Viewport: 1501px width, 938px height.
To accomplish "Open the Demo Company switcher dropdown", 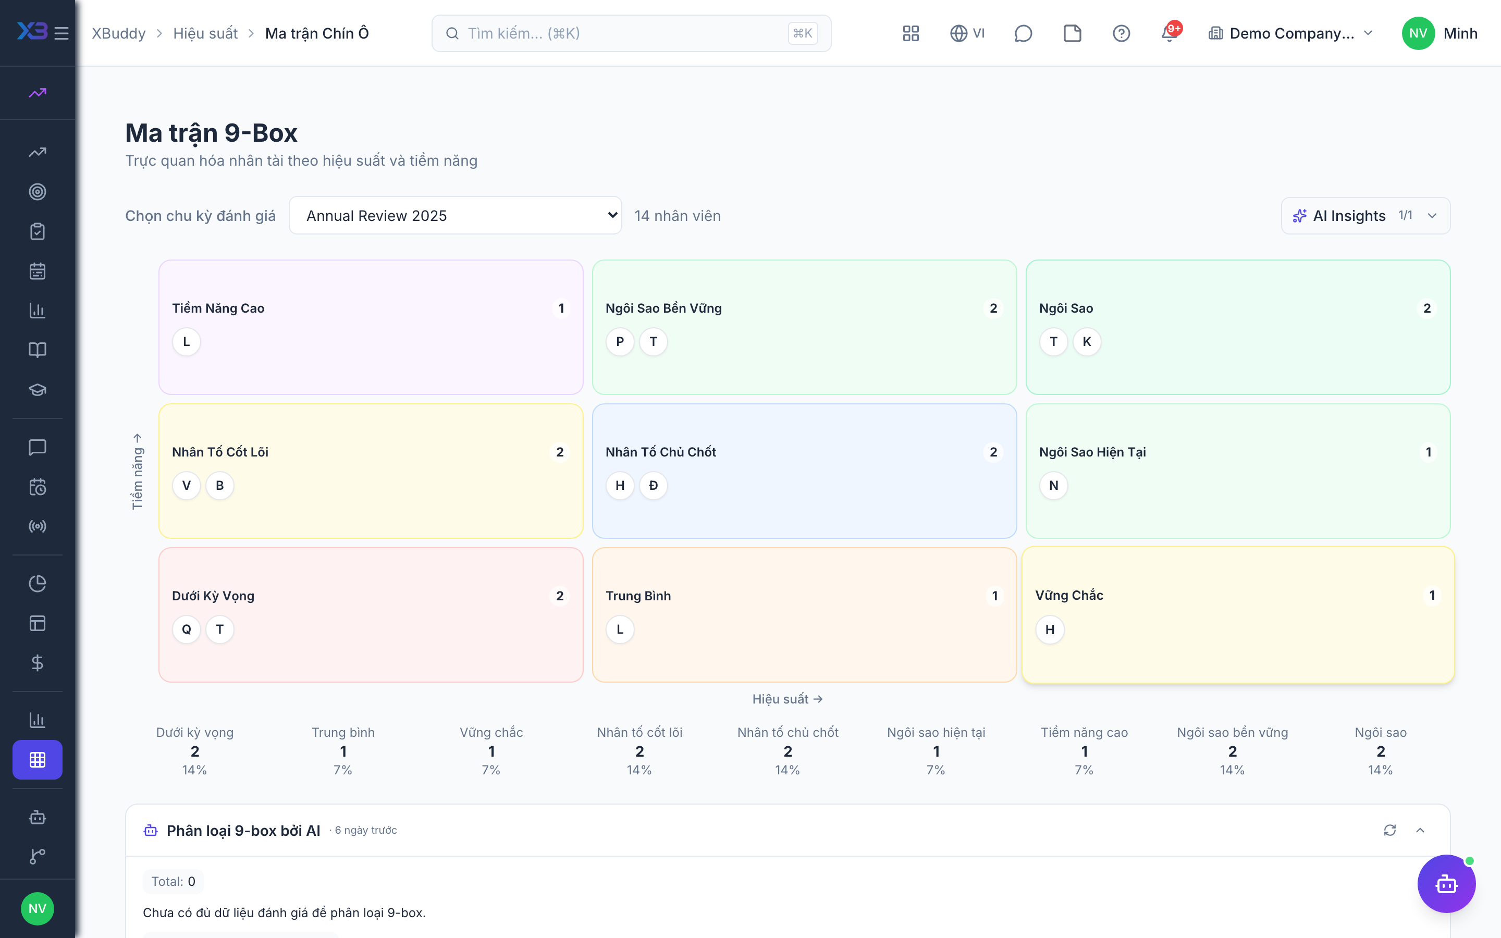I will (1290, 33).
